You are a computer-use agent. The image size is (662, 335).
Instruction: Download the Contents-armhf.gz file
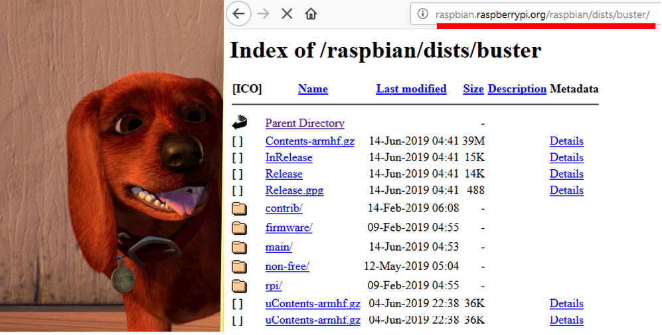pyautogui.click(x=310, y=141)
